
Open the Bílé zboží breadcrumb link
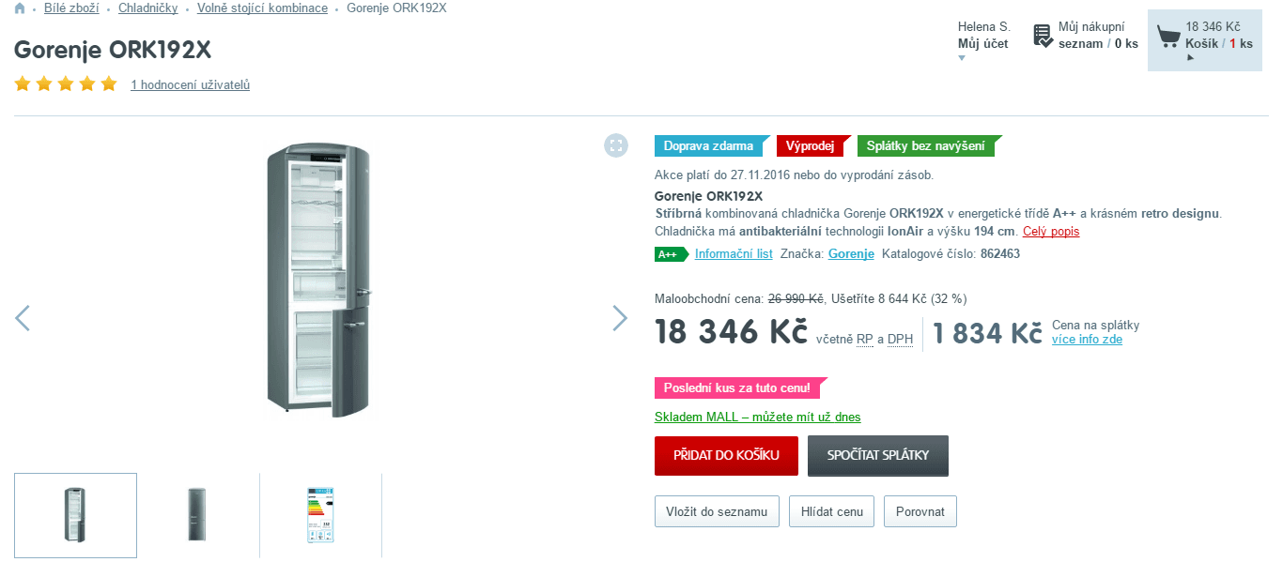[71, 8]
